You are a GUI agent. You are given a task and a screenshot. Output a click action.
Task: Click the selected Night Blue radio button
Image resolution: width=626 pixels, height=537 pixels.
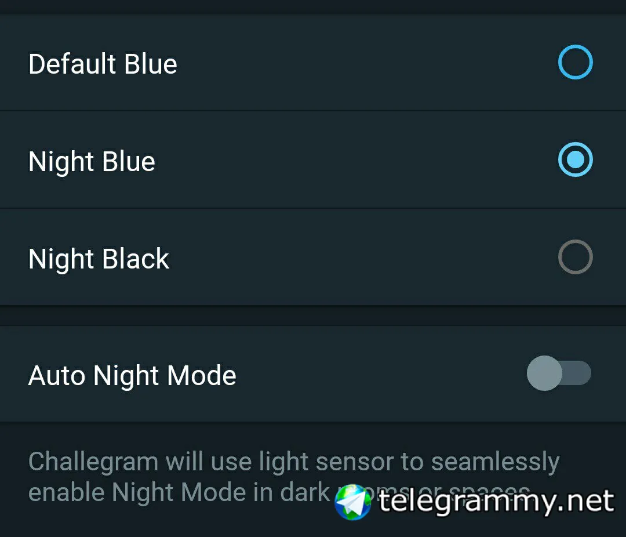pyautogui.click(x=575, y=160)
